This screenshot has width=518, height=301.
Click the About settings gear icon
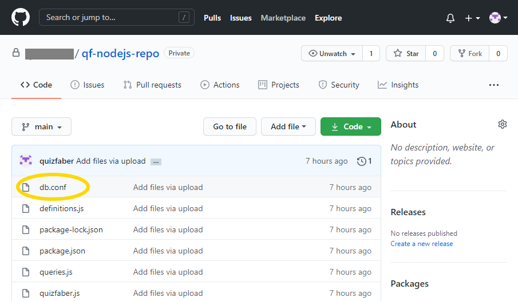[x=502, y=124]
